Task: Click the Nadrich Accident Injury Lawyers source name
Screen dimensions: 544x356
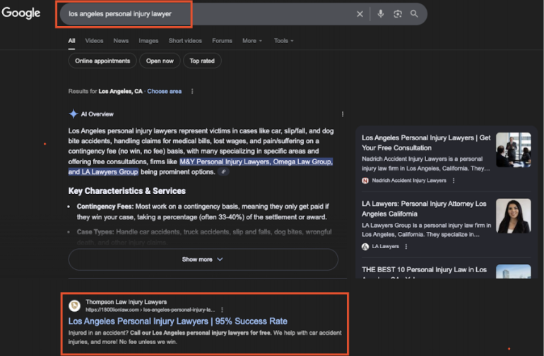Action: point(409,180)
